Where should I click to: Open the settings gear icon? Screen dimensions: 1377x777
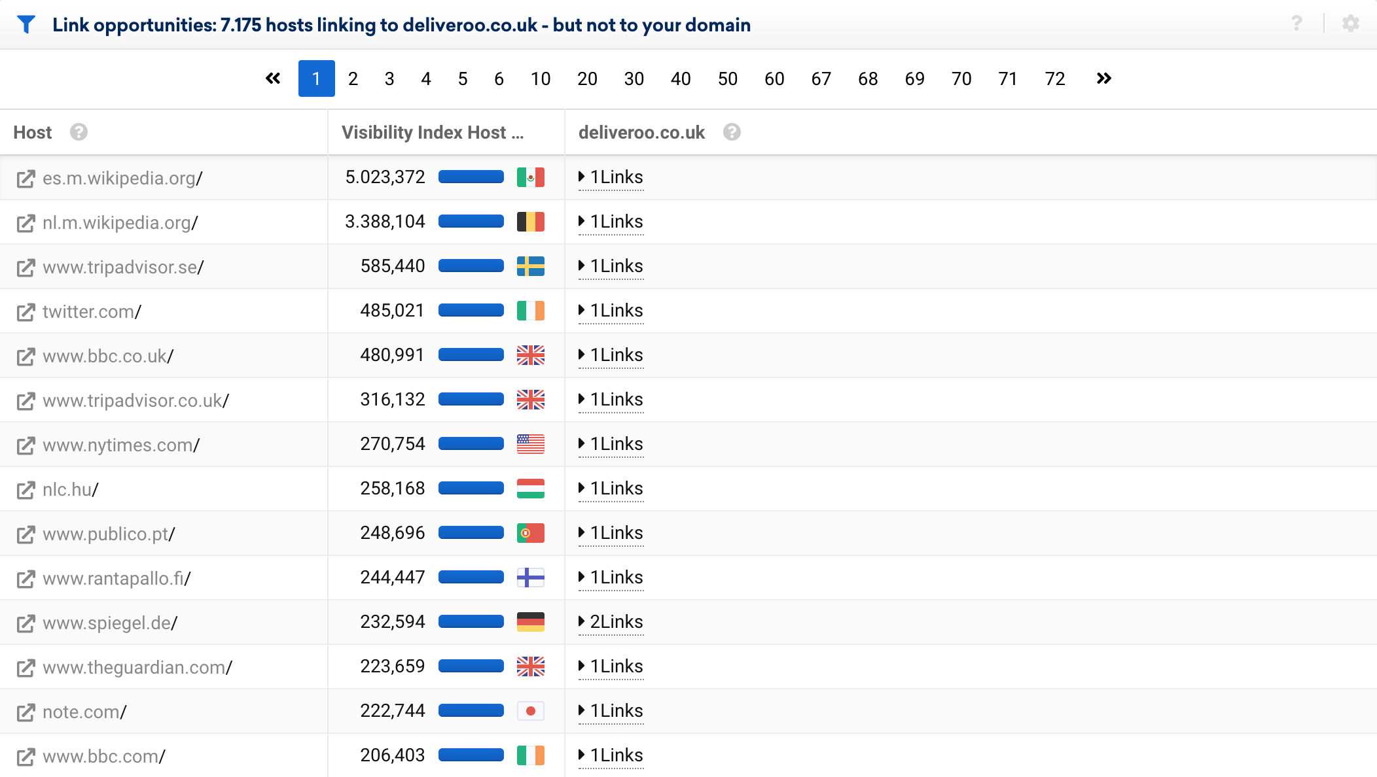coord(1351,24)
